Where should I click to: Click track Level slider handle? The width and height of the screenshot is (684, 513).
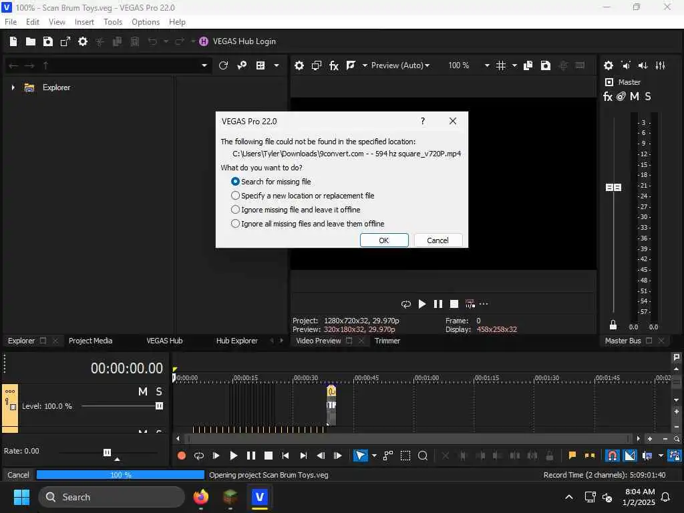click(x=159, y=406)
